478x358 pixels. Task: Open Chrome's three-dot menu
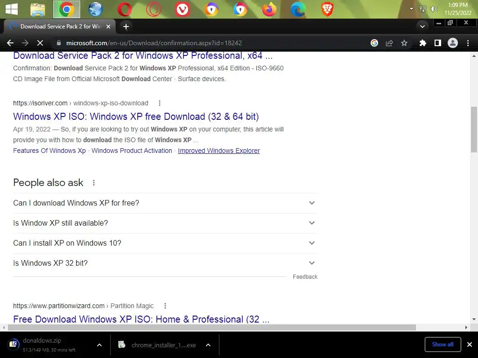(x=468, y=43)
